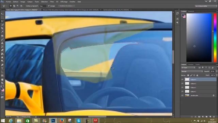Open the Sélection menu
218x123 pixels.
(44, 2)
